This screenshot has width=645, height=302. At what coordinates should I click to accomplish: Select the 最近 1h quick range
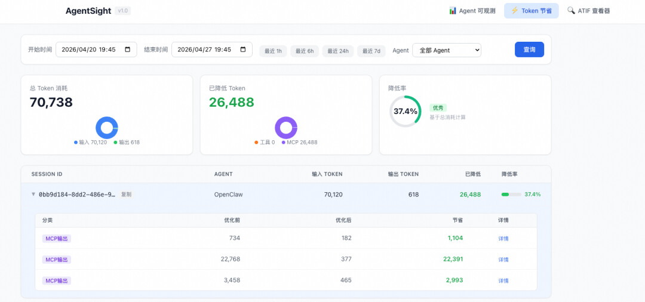pyautogui.click(x=273, y=51)
